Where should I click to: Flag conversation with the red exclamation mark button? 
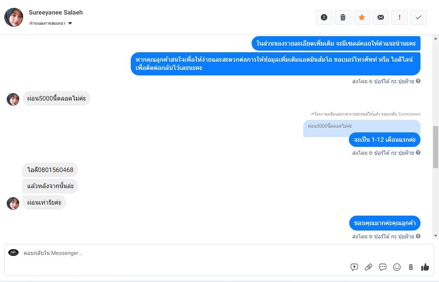pyautogui.click(x=400, y=17)
